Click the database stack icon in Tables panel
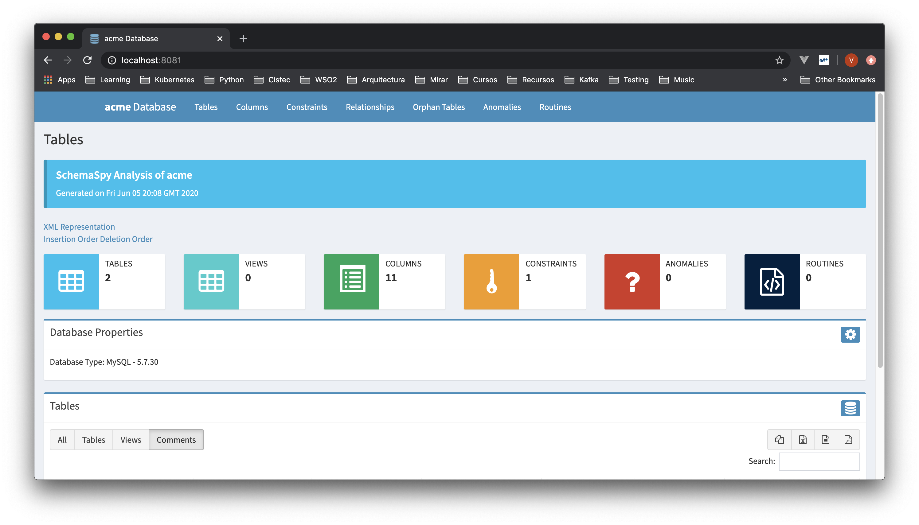Screen dimensions: 919x525 (850, 408)
